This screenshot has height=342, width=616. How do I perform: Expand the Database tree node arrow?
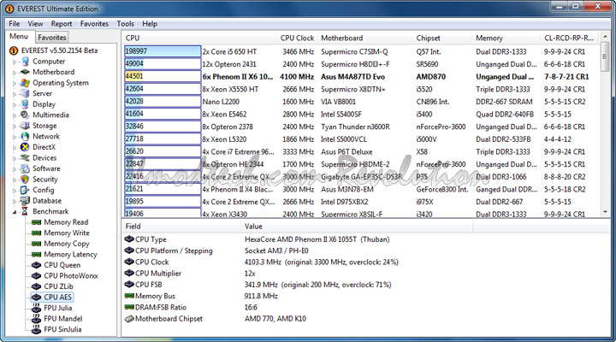(15, 202)
